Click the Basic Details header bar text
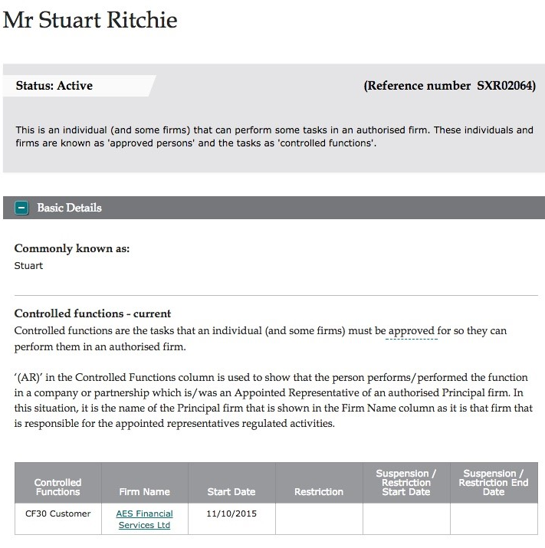Image resolution: width=545 pixels, height=548 pixels. [x=69, y=208]
